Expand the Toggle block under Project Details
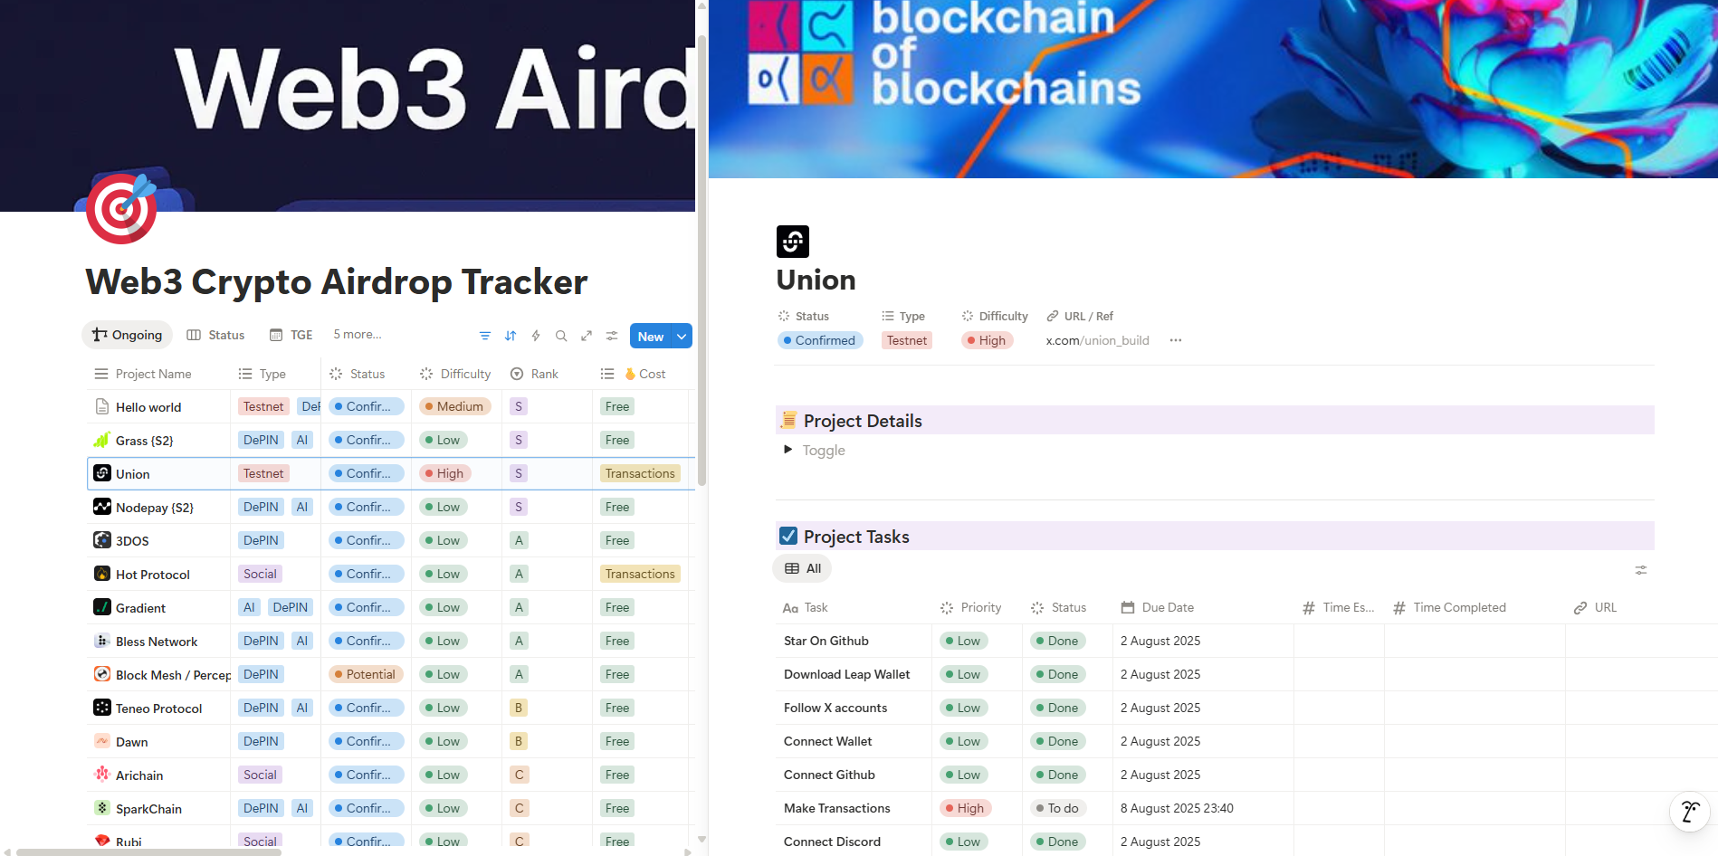Screen dimensions: 1718x856 tap(787, 450)
